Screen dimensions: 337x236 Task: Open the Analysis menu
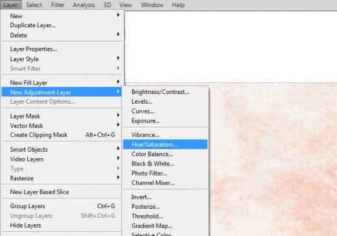(84, 5)
